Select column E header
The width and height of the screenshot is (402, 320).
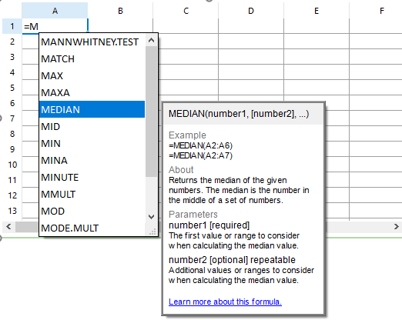point(317,11)
